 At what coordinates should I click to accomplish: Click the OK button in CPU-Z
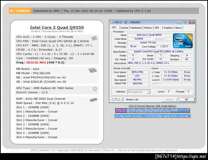coord(187,99)
